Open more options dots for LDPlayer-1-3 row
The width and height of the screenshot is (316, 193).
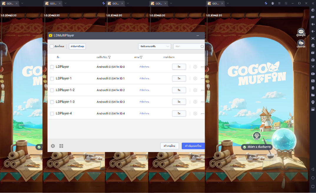[x=203, y=102]
